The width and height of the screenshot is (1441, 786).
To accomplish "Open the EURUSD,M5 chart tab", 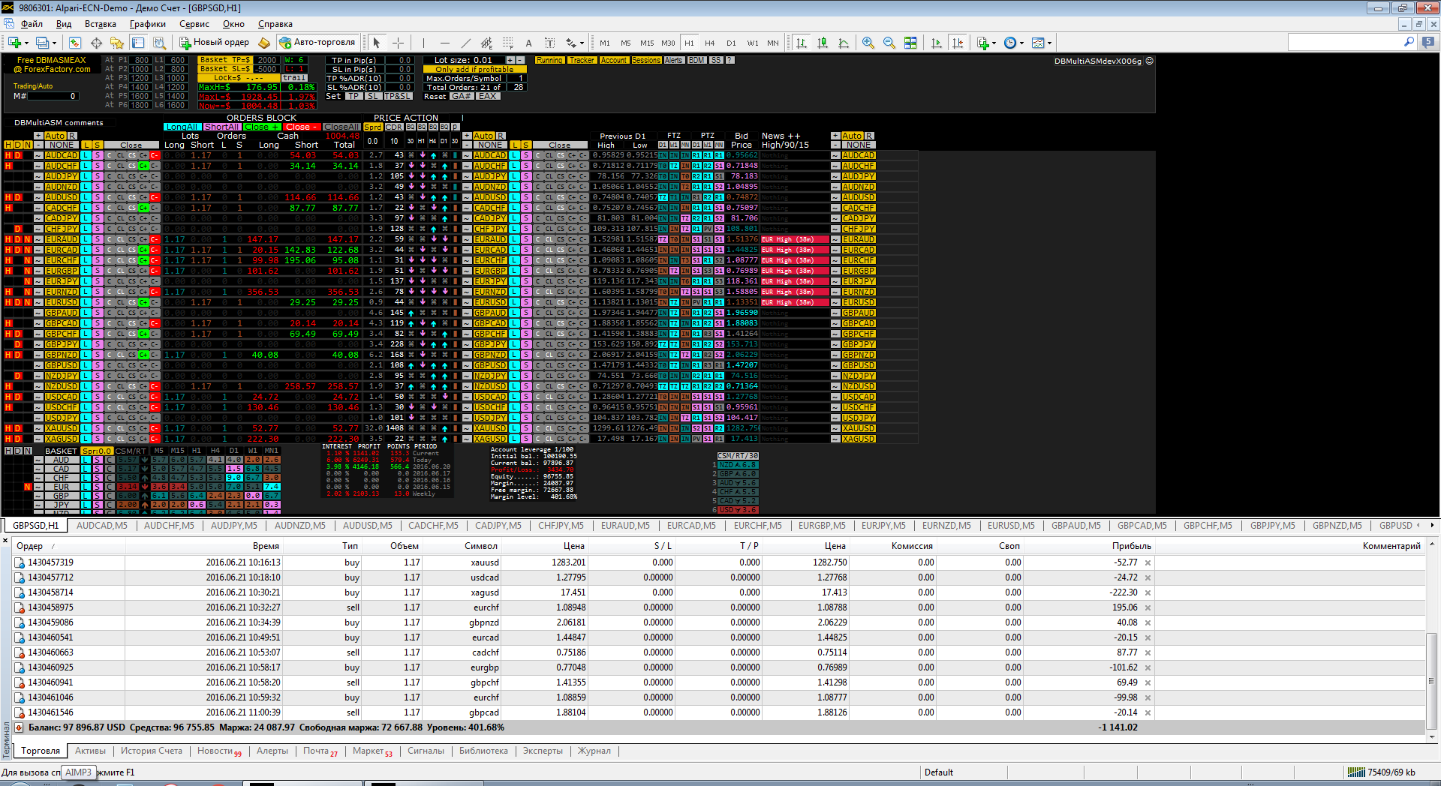I will (x=1011, y=526).
